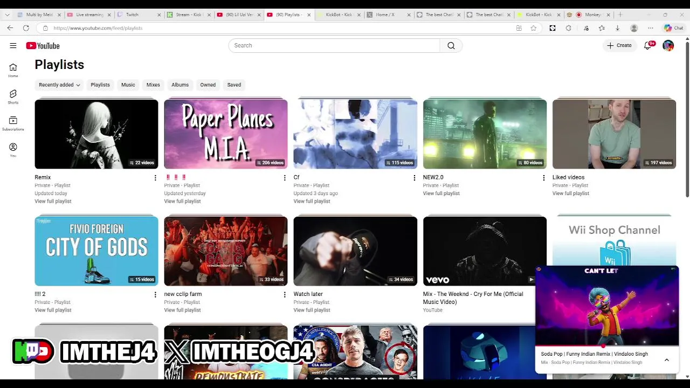Open browser profile icon in toolbar
Viewport: 690px width, 388px height.
[x=634, y=28]
